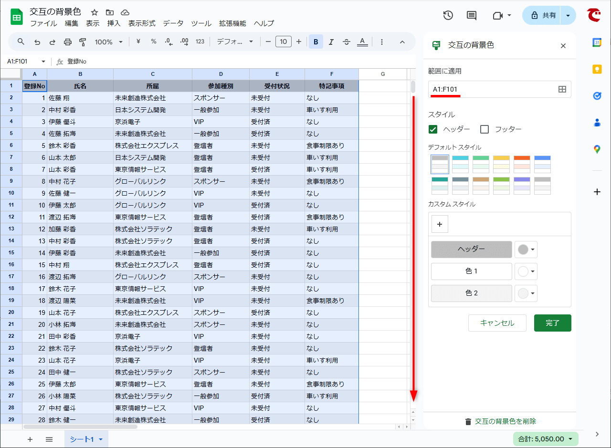
Task: Open the font デフォ... dropdown
Action: (235, 42)
